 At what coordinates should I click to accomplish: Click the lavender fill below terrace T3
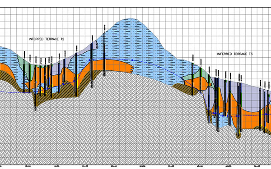(251, 96)
